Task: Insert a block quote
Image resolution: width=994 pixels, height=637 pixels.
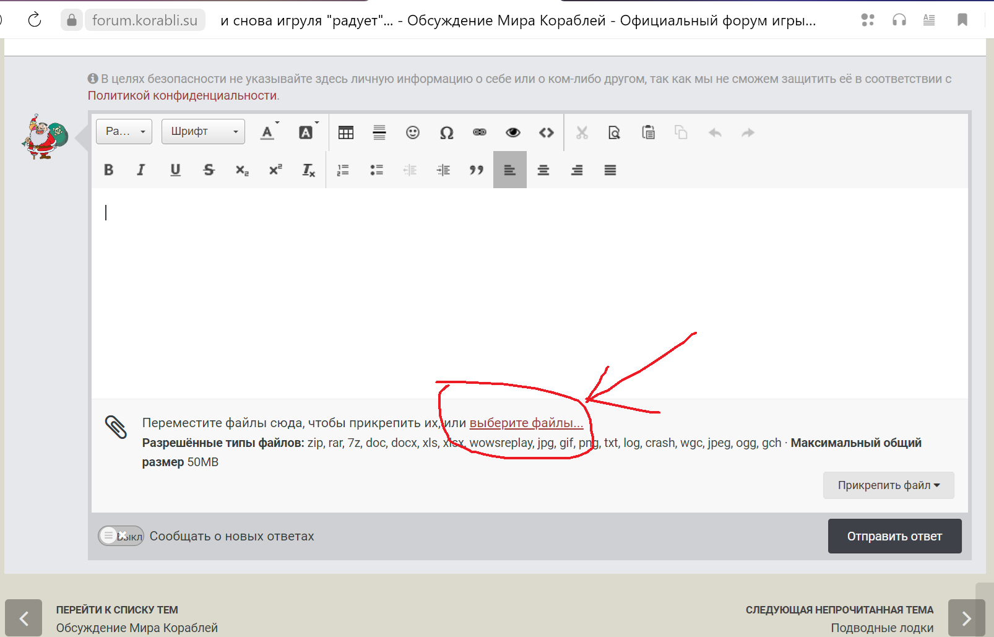Action: tap(476, 170)
